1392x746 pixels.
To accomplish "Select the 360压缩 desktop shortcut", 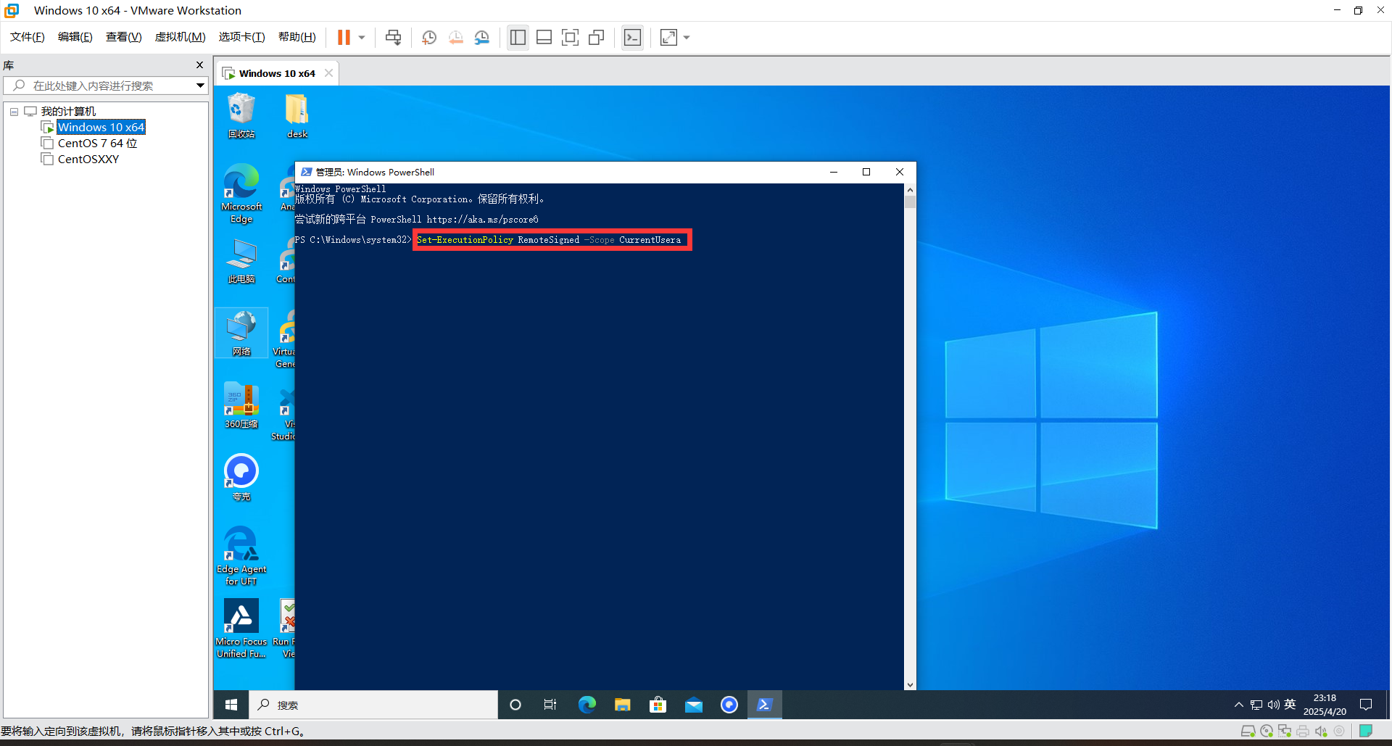I will [241, 406].
